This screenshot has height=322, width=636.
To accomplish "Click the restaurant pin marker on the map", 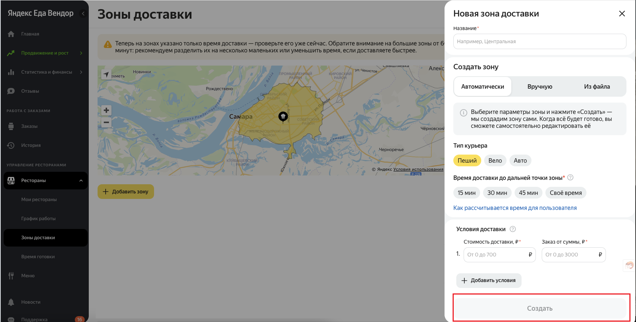I will click(x=283, y=116).
